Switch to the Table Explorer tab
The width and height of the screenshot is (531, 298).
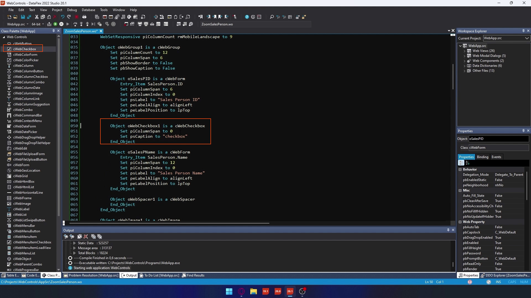point(11,275)
